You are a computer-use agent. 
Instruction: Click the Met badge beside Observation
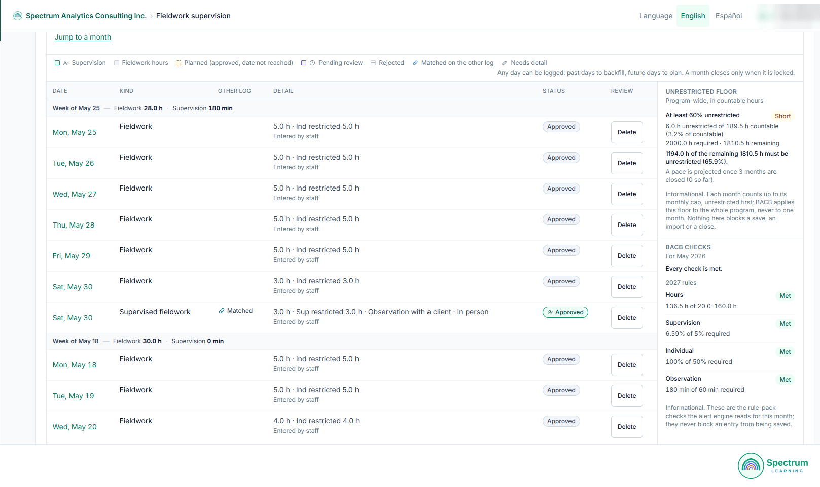tap(785, 380)
